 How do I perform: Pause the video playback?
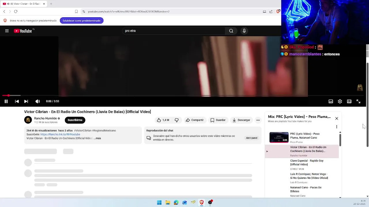pos(6,101)
